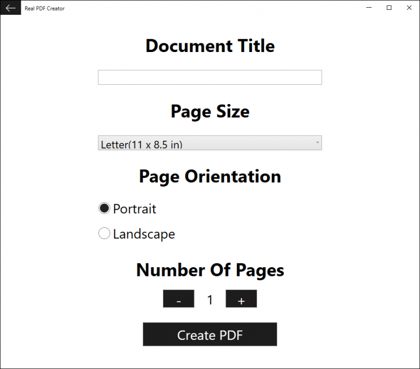The width and height of the screenshot is (420, 369).
Task: Open the Page Size dropdown
Action: 210,143
